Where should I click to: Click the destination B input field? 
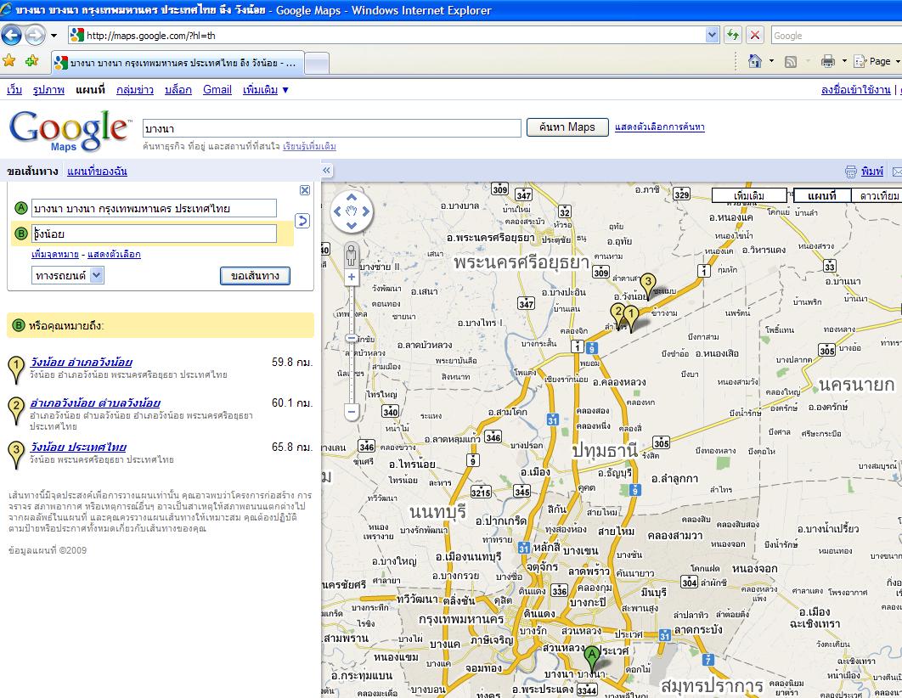[154, 234]
